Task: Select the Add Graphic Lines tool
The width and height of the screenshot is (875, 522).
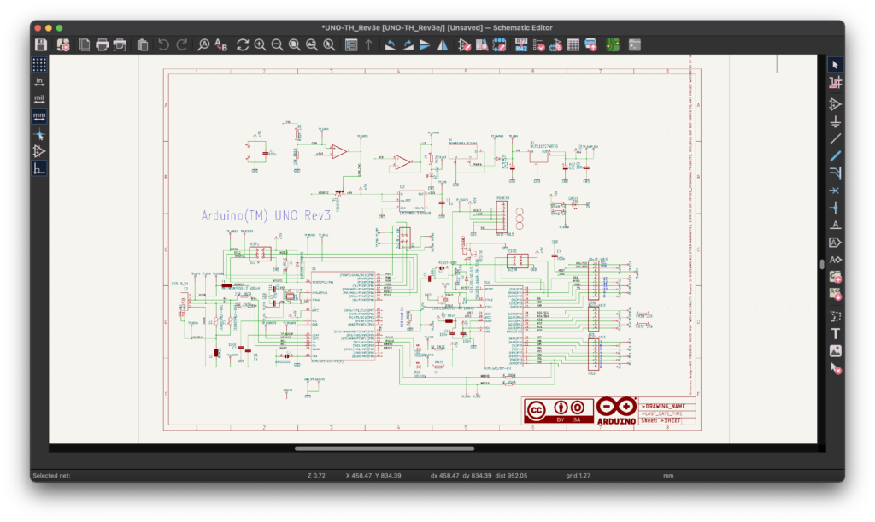Action: click(836, 316)
